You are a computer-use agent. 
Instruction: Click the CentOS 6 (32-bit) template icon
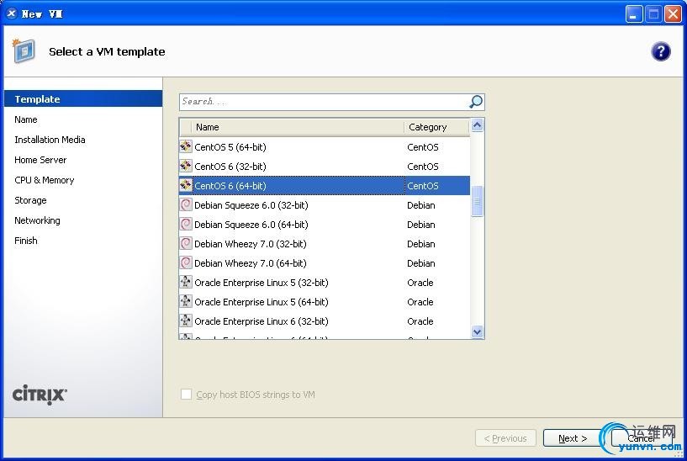pyautogui.click(x=186, y=166)
